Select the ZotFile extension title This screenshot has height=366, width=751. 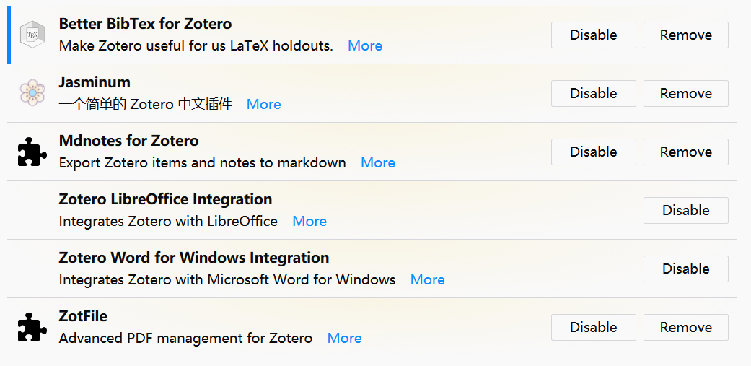(x=83, y=316)
